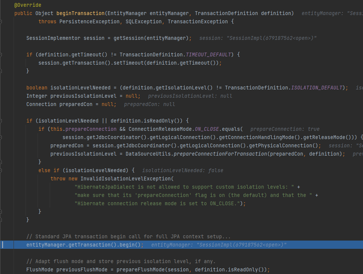Screen dimensions: 363x274
Task: Click the getIsolationLevel method call
Action: pyautogui.click(x=181, y=88)
